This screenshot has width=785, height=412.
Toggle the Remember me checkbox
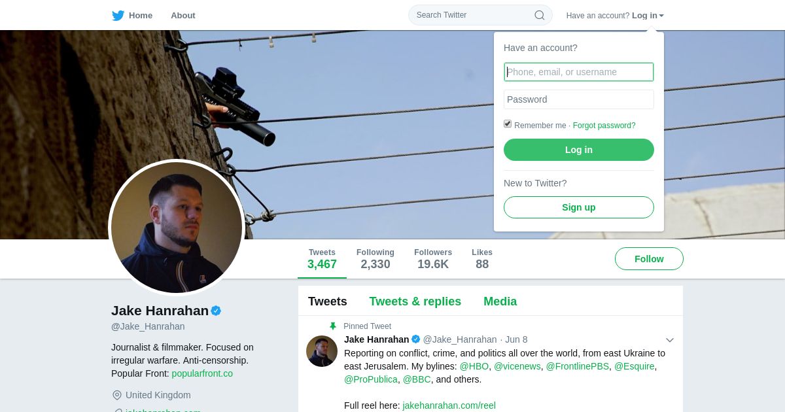[x=508, y=124]
